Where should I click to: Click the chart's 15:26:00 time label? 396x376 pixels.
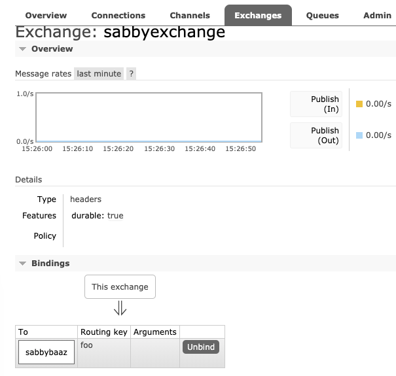(37, 148)
